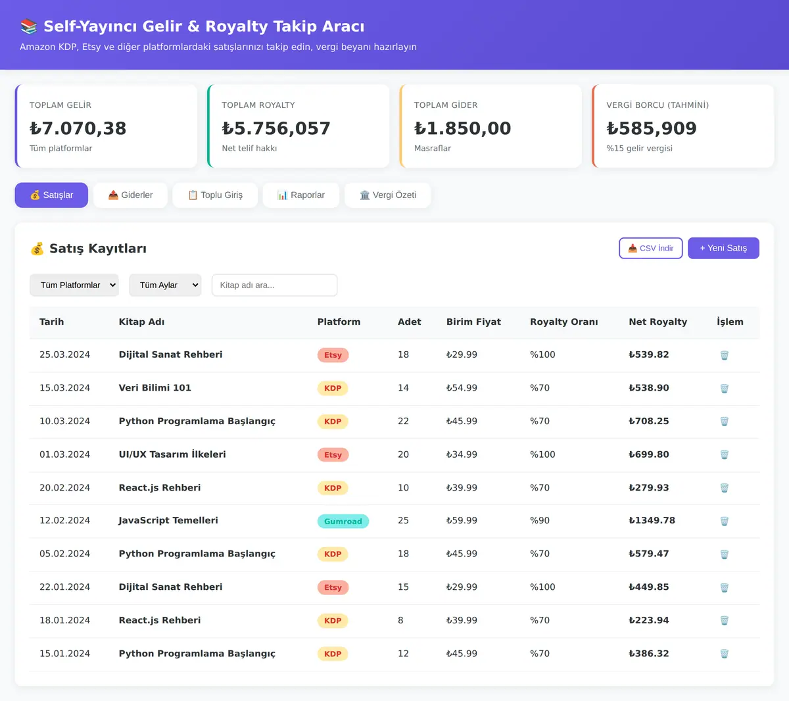Image resolution: width=789 pixels, height=701 pixels.
Task: Click the Gumroad platform badge
Action: (343, 521)
